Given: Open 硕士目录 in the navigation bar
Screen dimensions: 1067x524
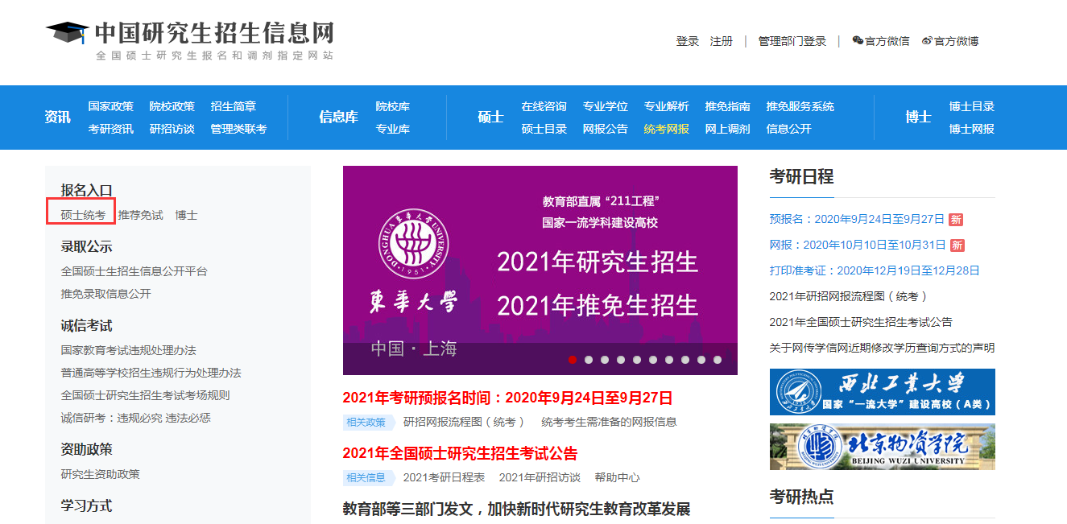Looking at the screenshot, I should pos(544,129).
